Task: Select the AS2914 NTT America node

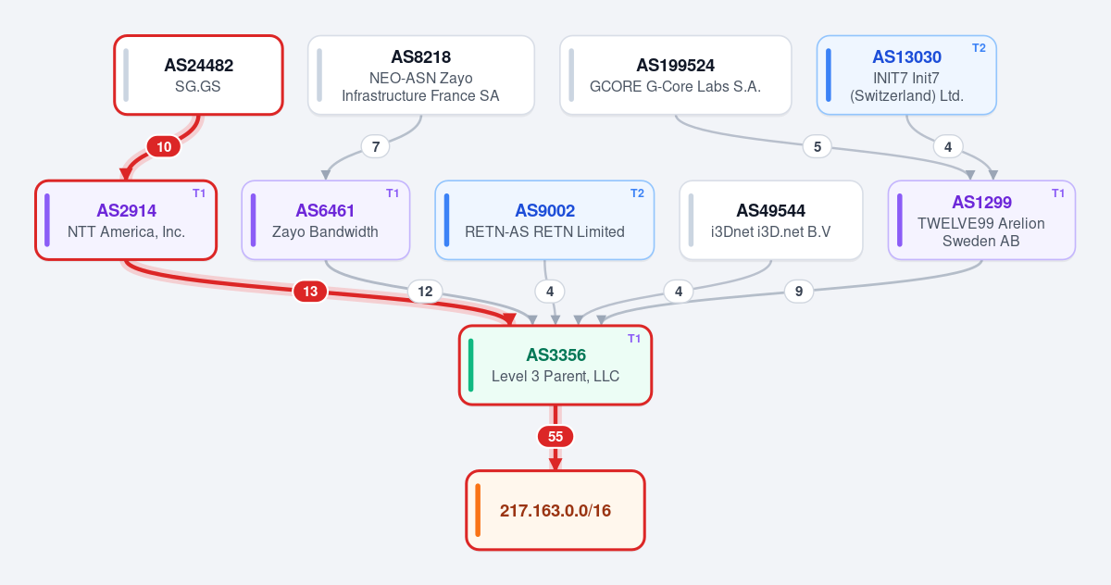Action: point(126,220)
